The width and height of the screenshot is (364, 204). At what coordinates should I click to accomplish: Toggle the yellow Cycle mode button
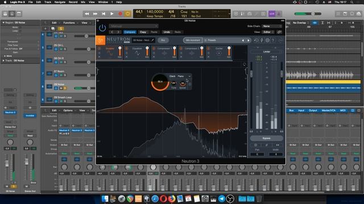tap(127, 14)
